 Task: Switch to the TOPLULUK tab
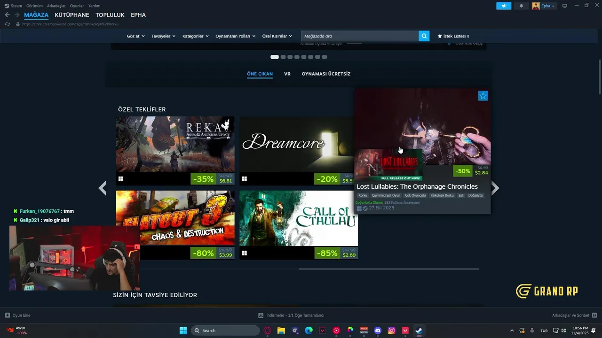click(x=110, y=15)
